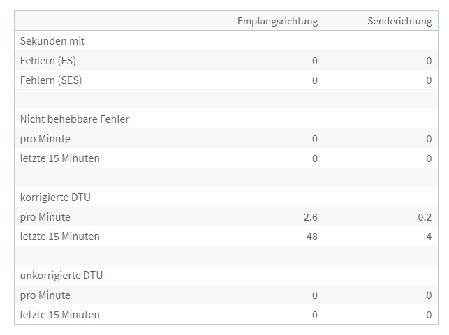Select the korrigierte DTU value 2.6
Image resolution: width=449 pixels, height=335 pixels.
(x=311, y=217)
